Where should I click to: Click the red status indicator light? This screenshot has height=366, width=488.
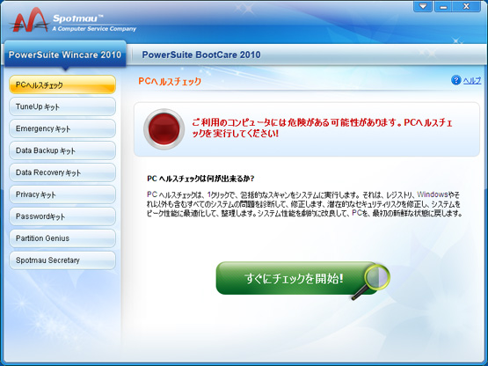tap(164, 129)
